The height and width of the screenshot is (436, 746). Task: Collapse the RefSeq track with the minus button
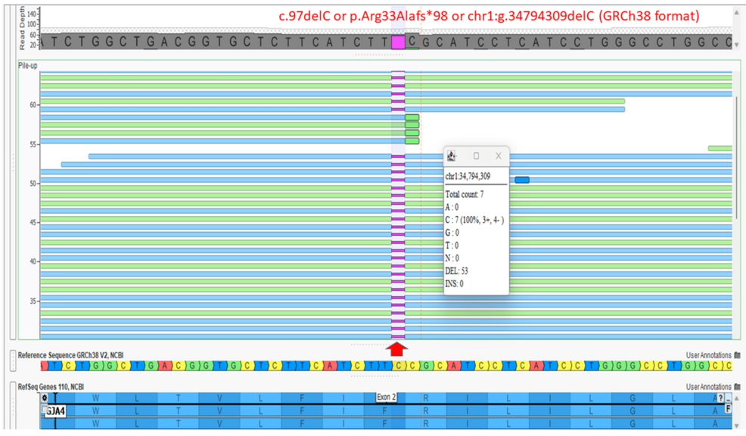729,398
